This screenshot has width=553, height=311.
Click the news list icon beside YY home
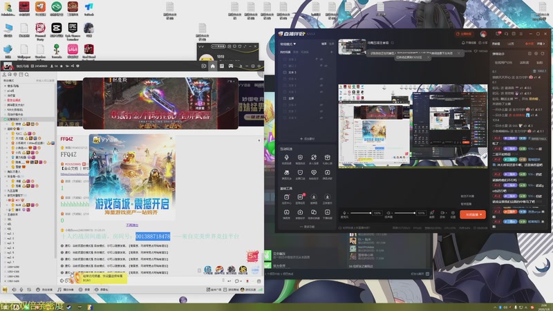[x=222, y=66]
